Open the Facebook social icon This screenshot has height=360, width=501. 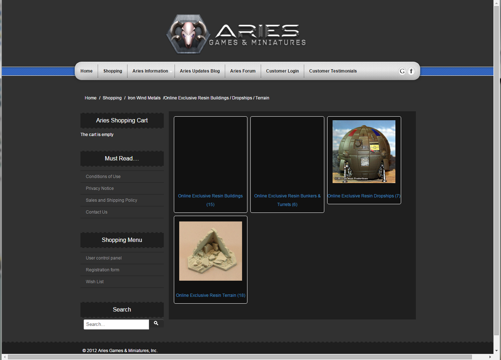(411, 71)
